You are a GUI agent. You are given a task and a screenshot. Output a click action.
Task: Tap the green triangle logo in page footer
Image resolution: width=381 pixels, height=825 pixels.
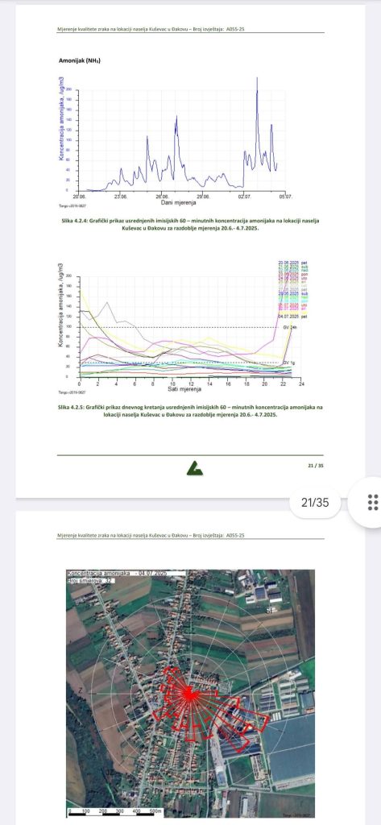(195, 468)
